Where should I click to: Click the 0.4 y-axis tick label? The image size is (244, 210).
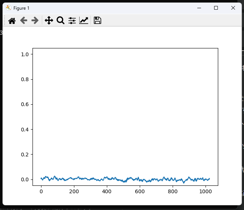(25, 130)
